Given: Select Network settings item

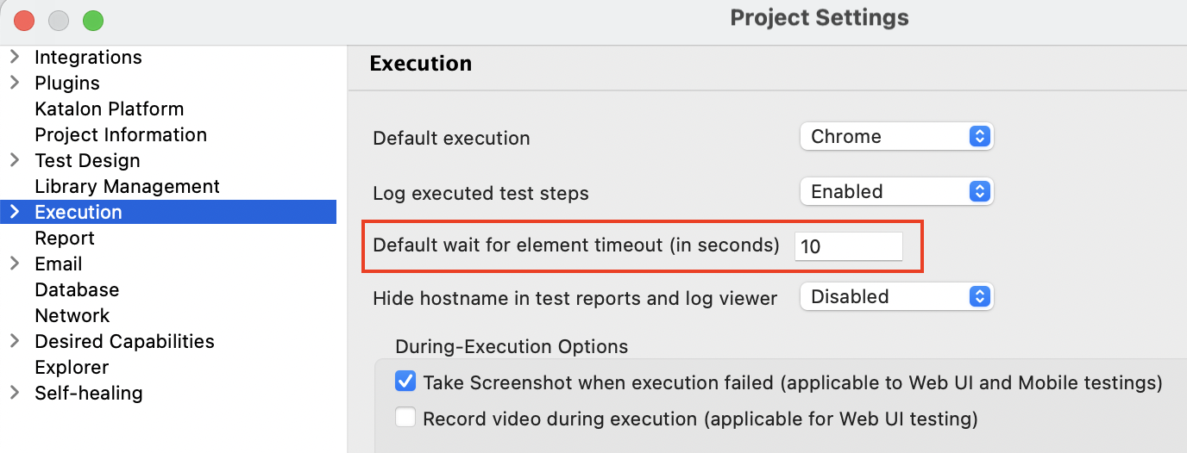Looking at the screenshot, I should click(x=72, y=315).
